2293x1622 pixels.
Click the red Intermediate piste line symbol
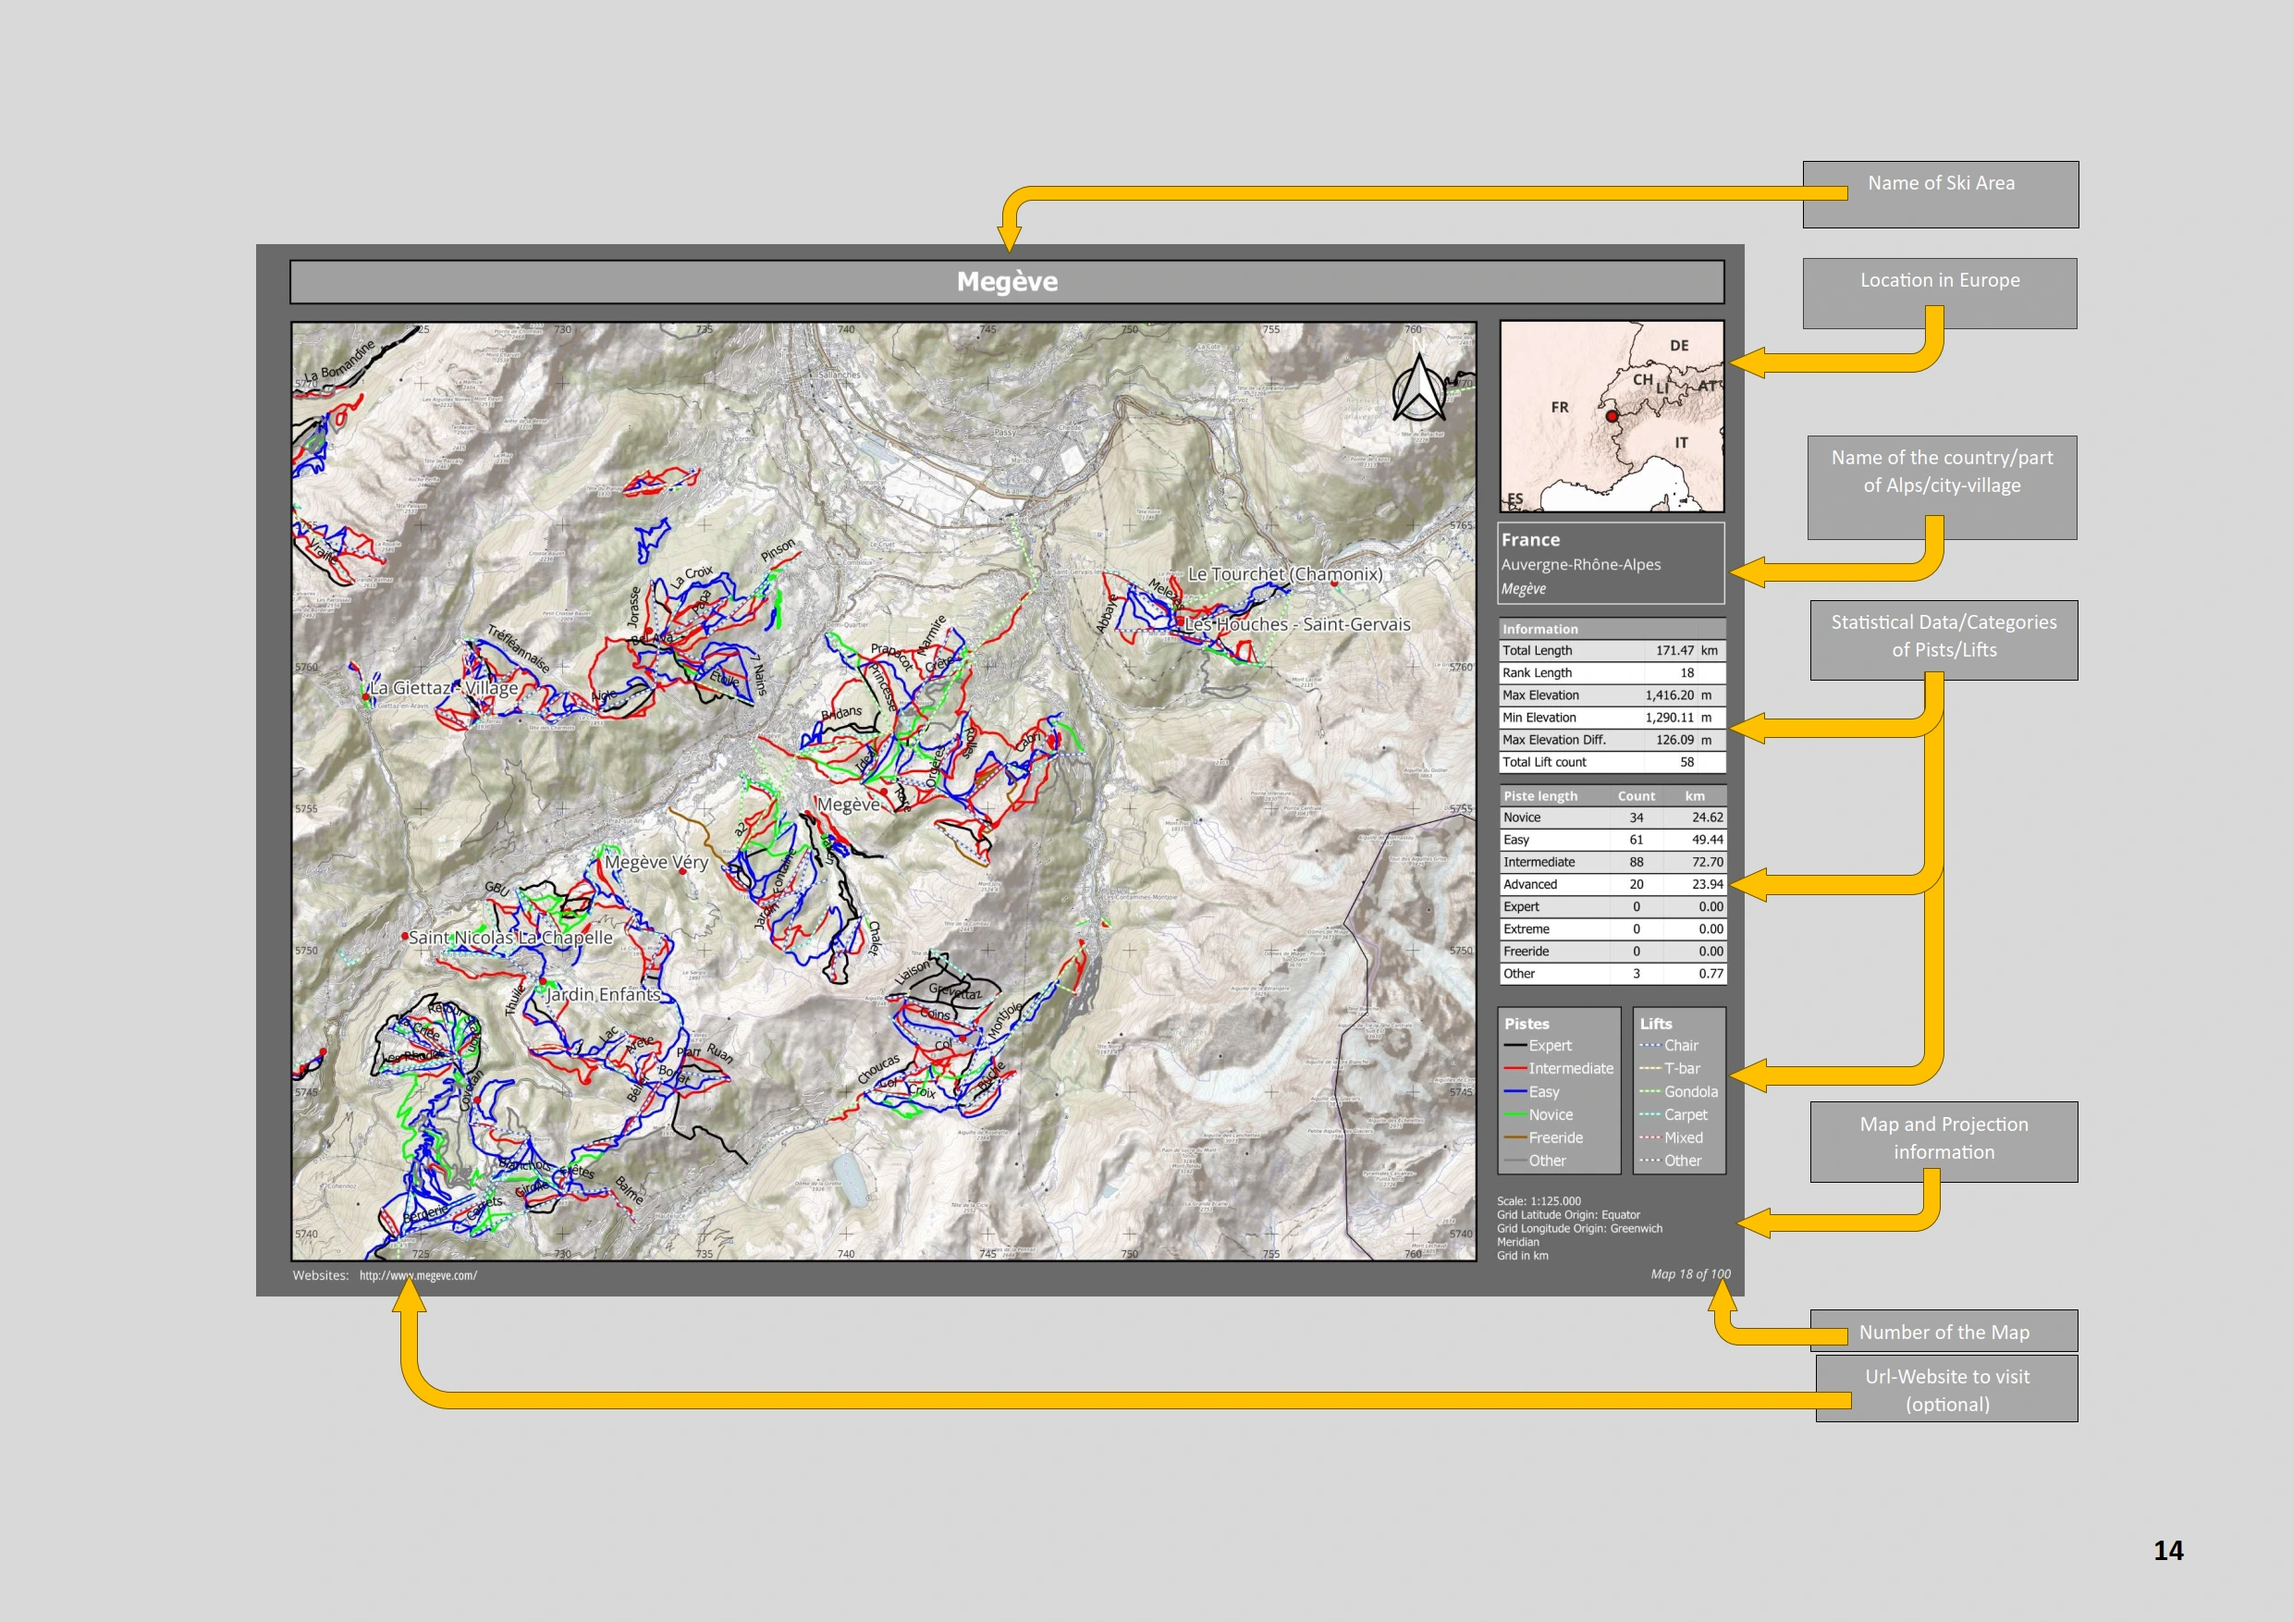[x=1516, y=1069]
